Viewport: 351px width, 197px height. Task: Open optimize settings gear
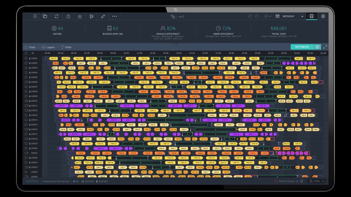point(317,47)
